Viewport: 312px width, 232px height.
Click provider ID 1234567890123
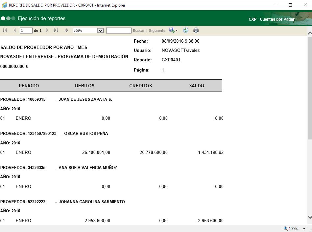42,134
